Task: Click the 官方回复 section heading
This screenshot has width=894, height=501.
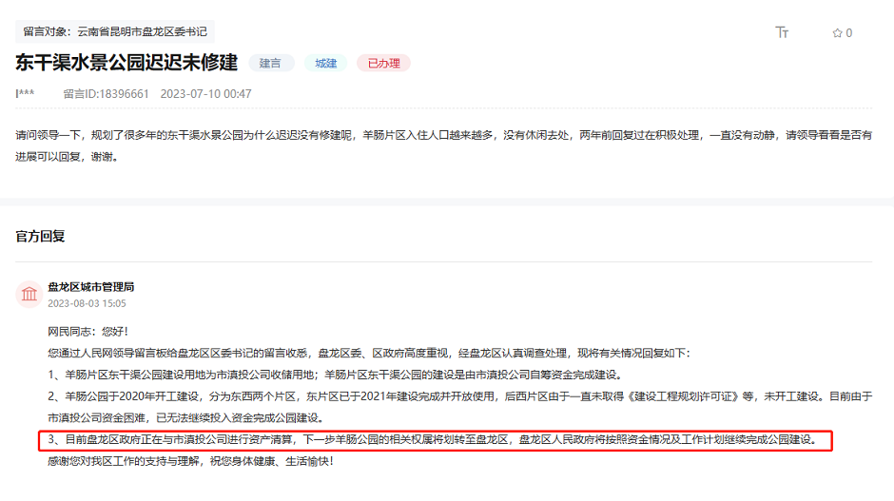Action: coord(40,235)
